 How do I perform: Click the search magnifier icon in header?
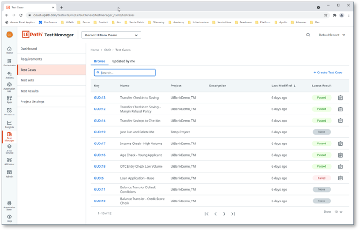(x=308, y=35)
